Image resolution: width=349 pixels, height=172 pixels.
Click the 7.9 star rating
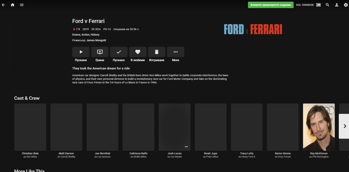pyautogui.click(x=76, y=29)
